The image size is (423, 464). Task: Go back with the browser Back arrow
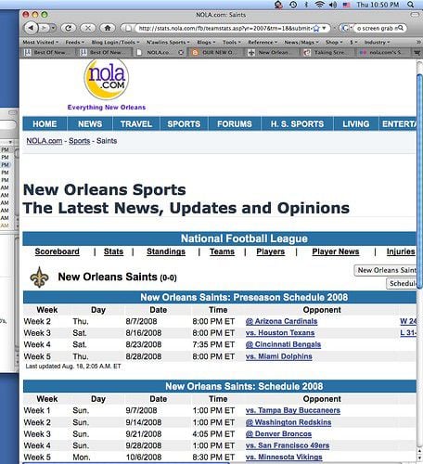[x=31, y=28]
